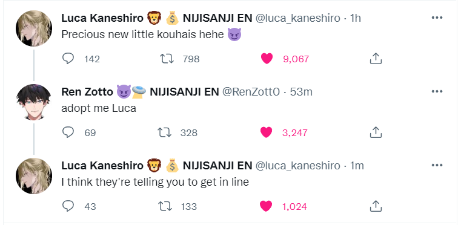The width and height of the screenshot is (461, 225).
Task: Open the 53m timestamp link
Action: pos(301,92)
